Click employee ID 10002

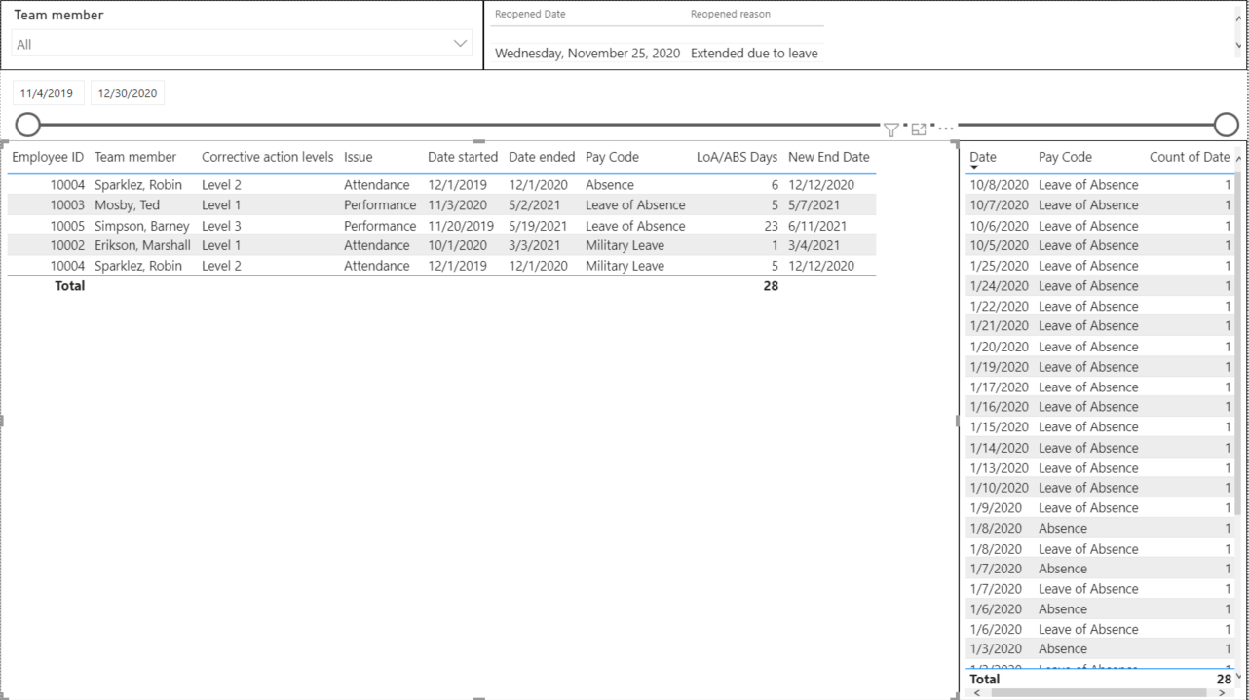click(67, 245)
